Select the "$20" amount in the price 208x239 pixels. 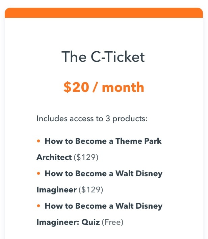(76, 87)
